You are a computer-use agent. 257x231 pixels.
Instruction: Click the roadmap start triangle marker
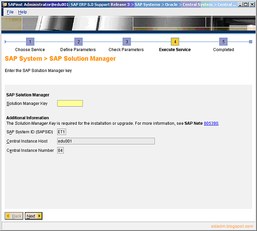(6, 42)
